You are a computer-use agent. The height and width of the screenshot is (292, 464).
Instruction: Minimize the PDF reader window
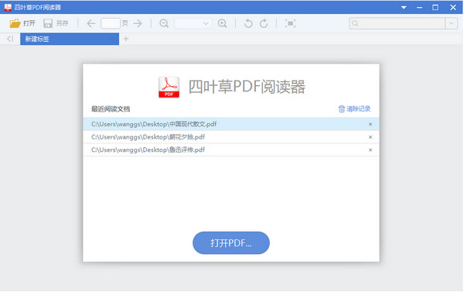420,8
